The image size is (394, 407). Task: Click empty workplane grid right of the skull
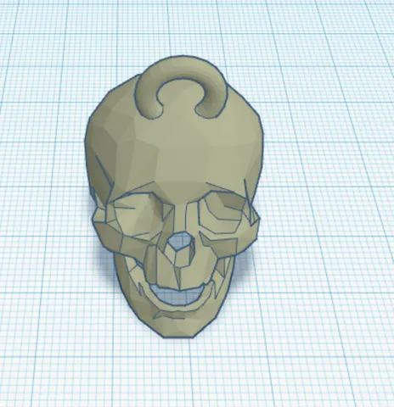(325, 198)
